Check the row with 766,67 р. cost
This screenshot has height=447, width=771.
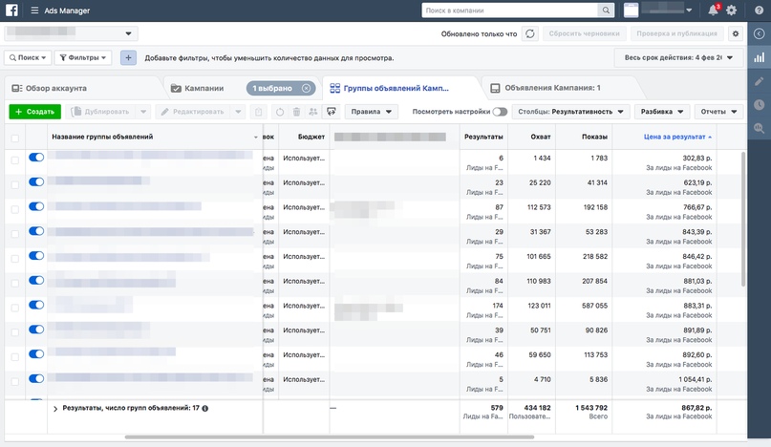point(14,209)
